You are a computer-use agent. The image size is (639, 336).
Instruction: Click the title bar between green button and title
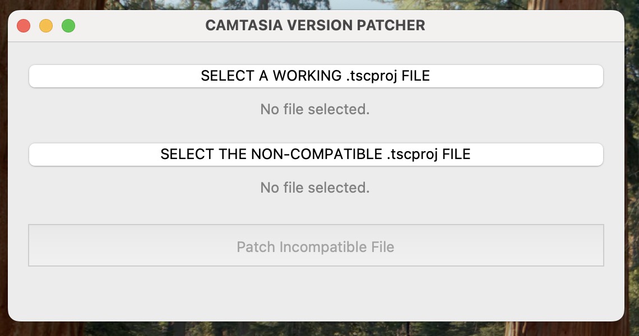click(x=140, y=26)
